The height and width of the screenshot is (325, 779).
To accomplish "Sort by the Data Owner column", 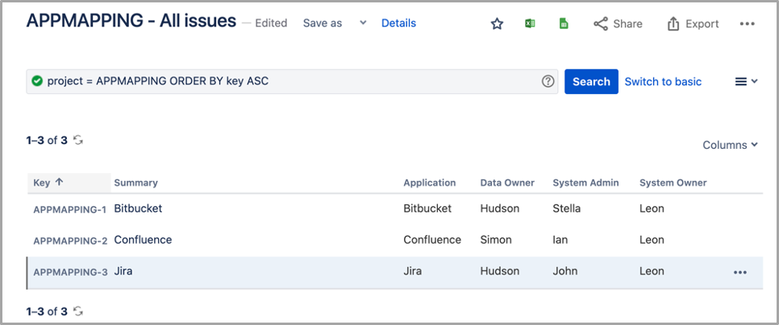I will [507, 183].
